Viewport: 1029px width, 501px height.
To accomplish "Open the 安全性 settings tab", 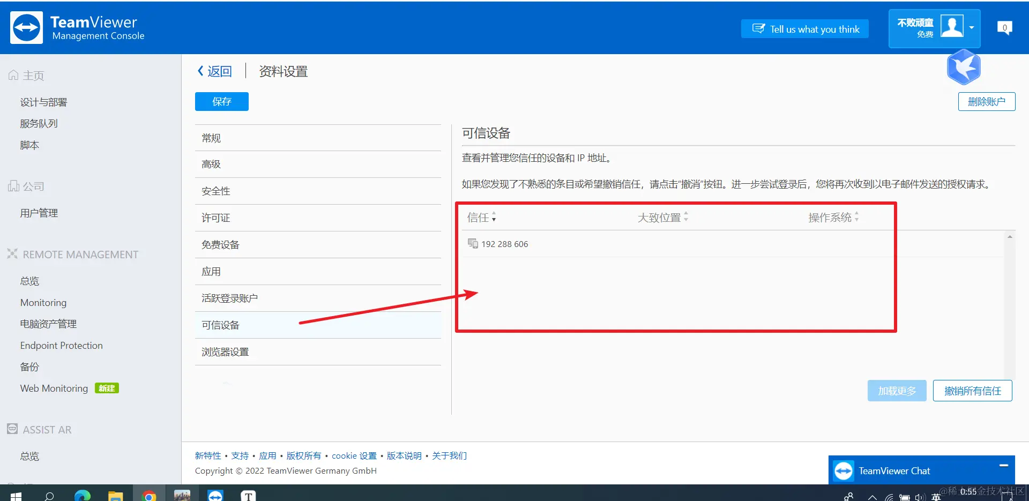I will [x=318, y=191].
